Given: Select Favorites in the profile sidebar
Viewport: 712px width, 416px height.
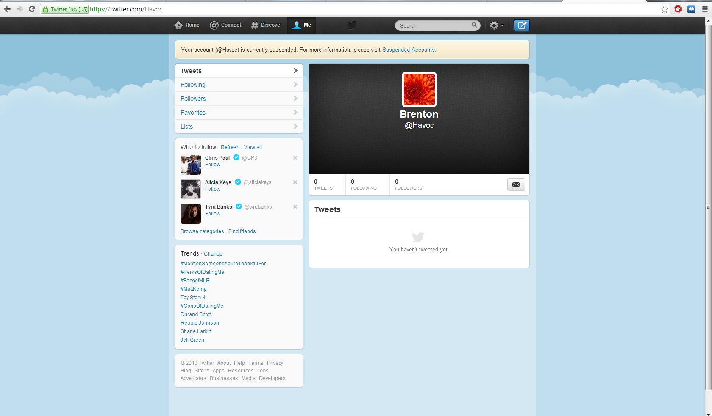Looking at the screenshot, I should (239, 113).
